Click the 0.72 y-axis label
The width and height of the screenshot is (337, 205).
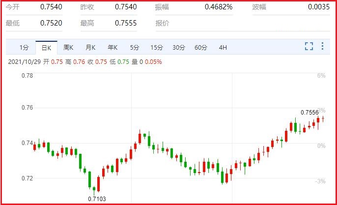pos(28,178)
